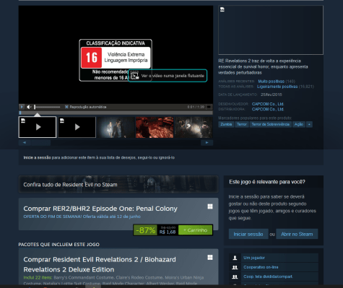Open developer CAPCOM Co., Ltd. link

click(x=268, y=104)
